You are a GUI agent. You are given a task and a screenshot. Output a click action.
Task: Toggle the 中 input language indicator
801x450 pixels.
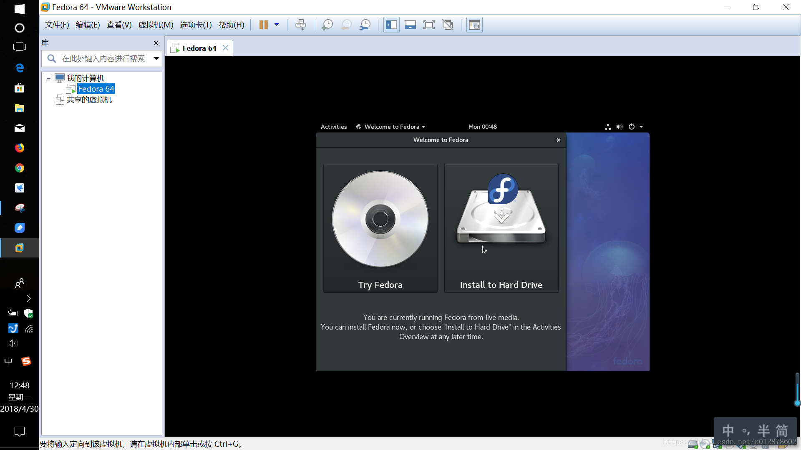coord(8,361)
